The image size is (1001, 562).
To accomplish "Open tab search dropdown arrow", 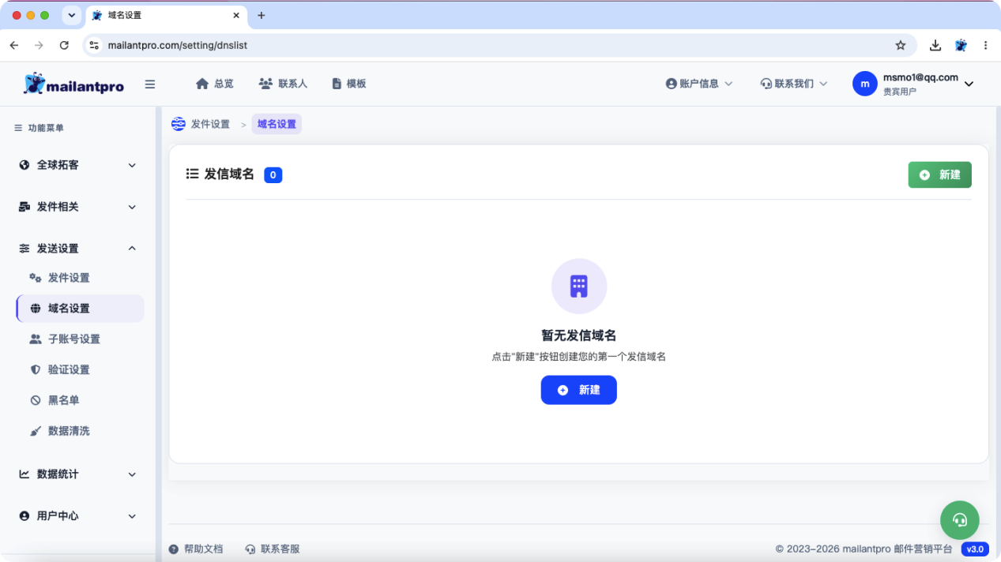I will point(71,15).
